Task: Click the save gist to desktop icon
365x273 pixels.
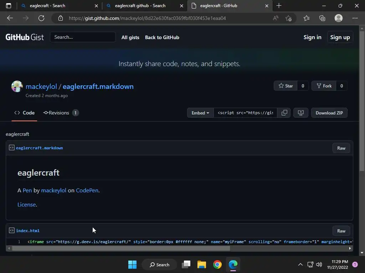Action: [x=301, y=113]
